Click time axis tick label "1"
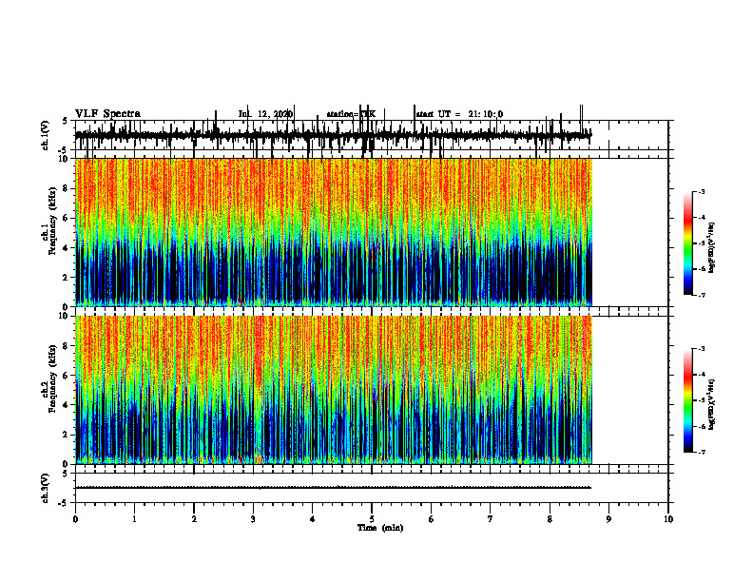Viewport: 753px width, 582px height. click(x=134, y=519)
